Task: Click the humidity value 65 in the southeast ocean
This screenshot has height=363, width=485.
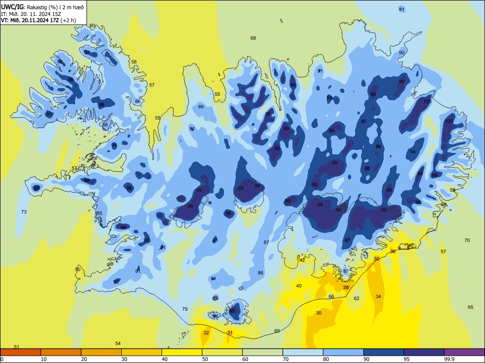Action: coord(470,307)
